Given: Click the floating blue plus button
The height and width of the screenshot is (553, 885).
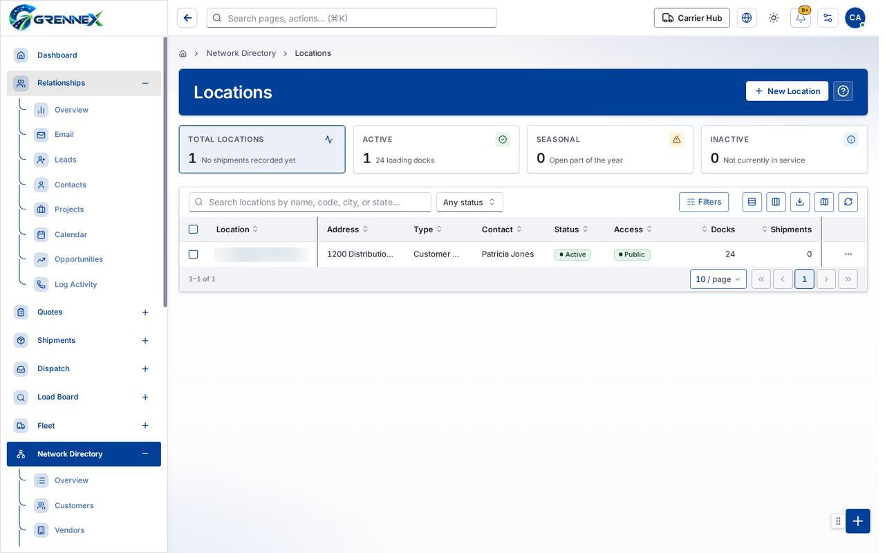Looking at the screenshot, I should 858,521.
